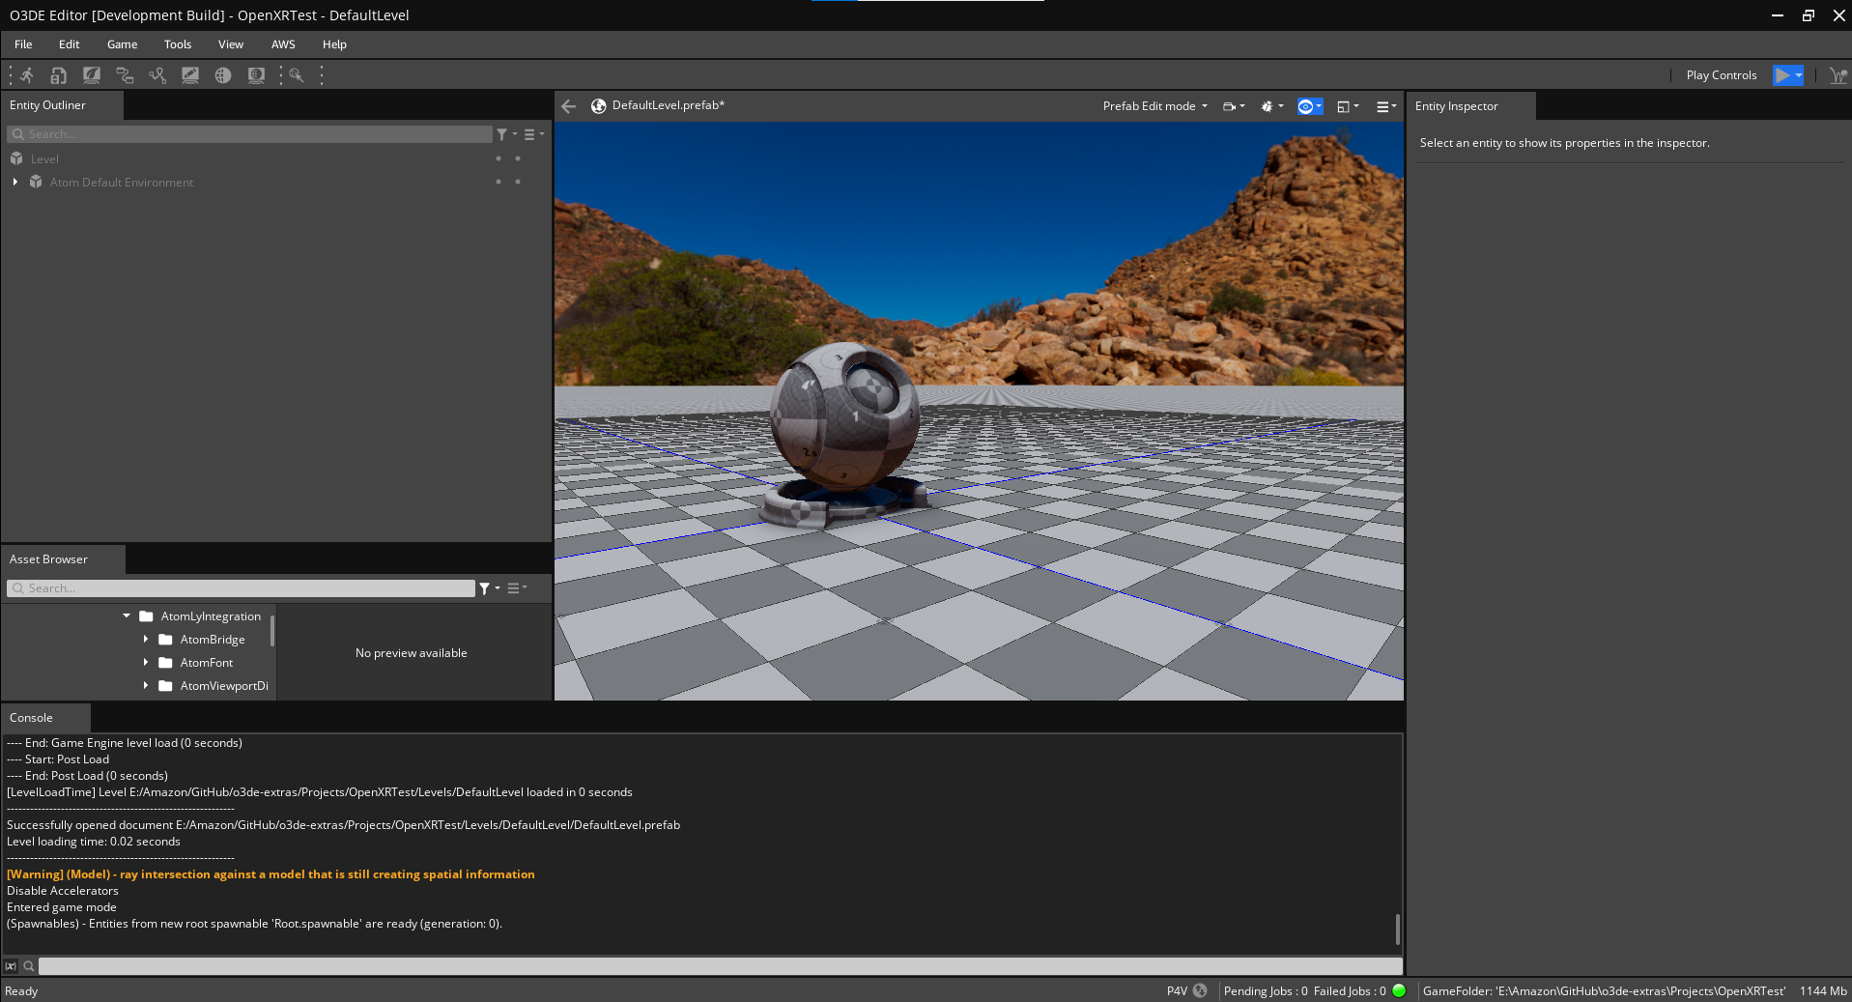This screenshot has height=1002, width=1852.
Task: Click the zoom-selection icon at the toolbar's end
Action: [x=296, y=74]
